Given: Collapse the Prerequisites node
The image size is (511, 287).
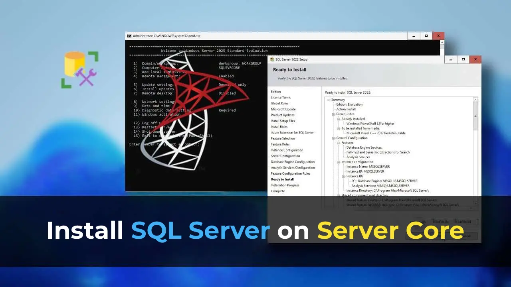Looking at the screenshot, I should coord(333,114).
